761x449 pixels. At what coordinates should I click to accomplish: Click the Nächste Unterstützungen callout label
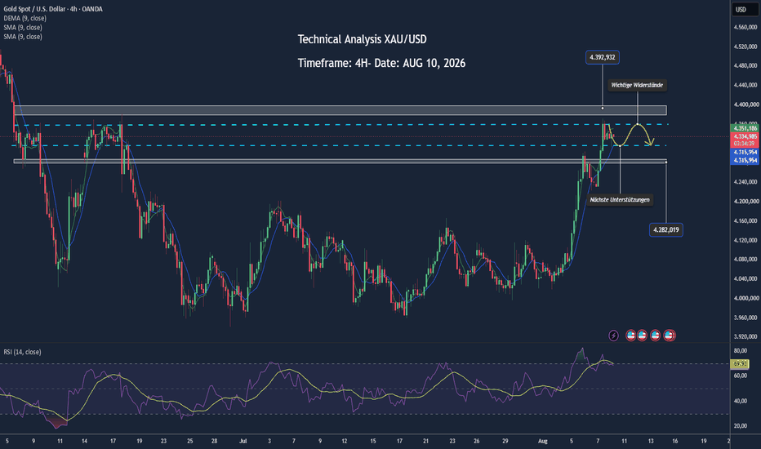coord(619,199)
